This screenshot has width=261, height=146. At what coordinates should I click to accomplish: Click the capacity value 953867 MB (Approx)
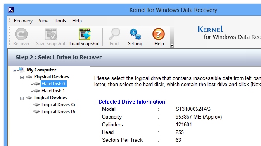coord(199,117)
